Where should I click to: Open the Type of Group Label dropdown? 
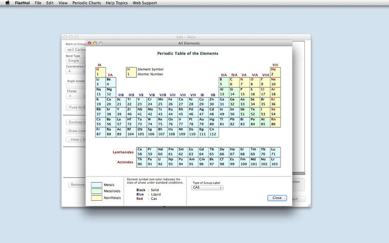[x=207, y=187]
